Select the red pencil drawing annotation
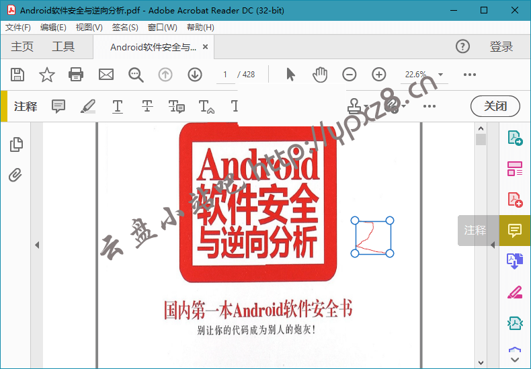This screenshot has height=369, width=531. coord(372,237)
